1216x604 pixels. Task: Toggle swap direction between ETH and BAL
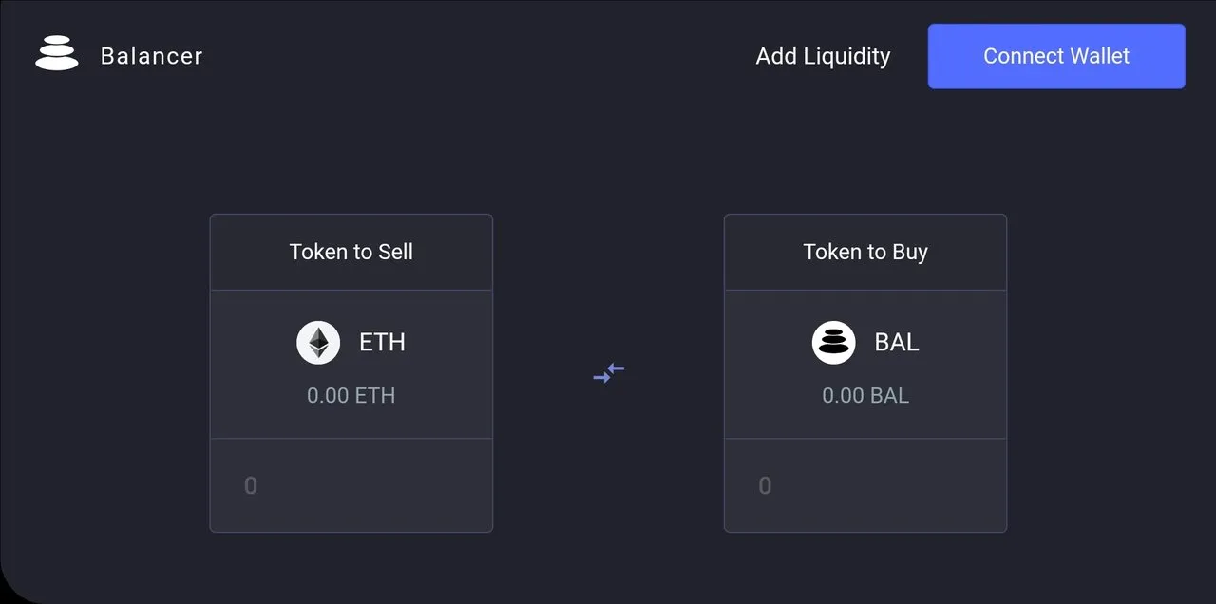(609, 373)
